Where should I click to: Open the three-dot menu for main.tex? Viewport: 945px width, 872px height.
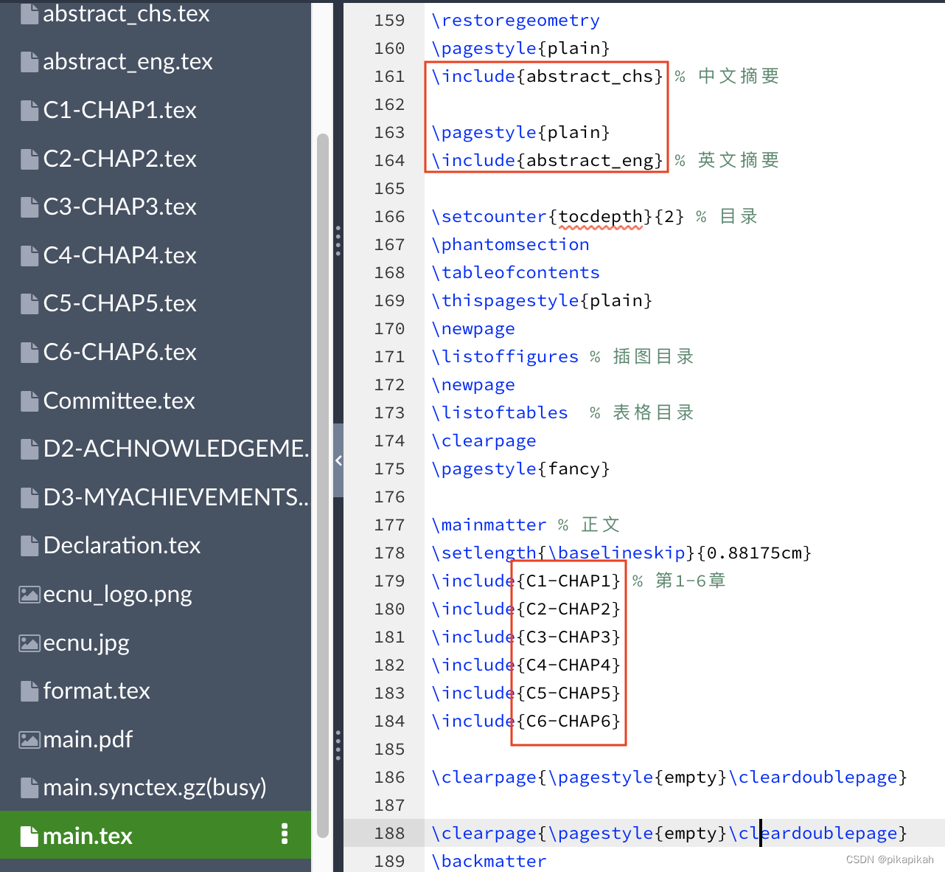[285, 834]
